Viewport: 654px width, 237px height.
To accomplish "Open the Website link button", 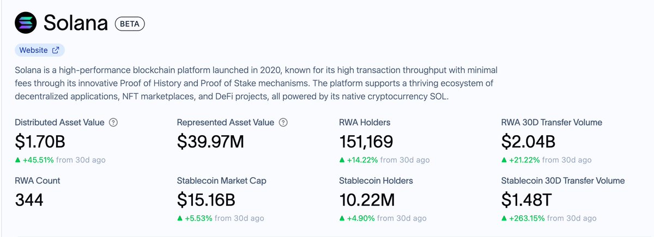I will click(x=40, y=50).
